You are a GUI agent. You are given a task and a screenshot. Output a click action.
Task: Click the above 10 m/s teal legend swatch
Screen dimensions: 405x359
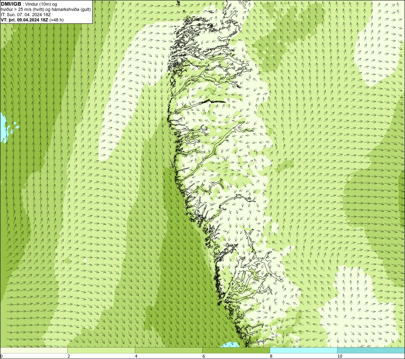371,350
